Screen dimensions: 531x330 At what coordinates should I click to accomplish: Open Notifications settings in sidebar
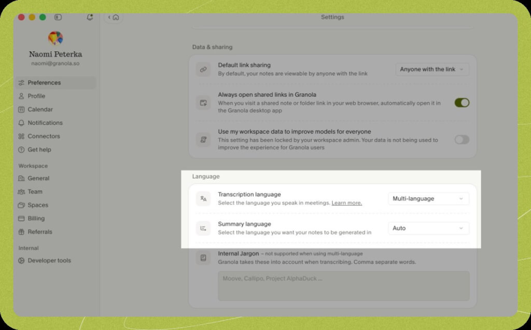[x=56, y=123]
